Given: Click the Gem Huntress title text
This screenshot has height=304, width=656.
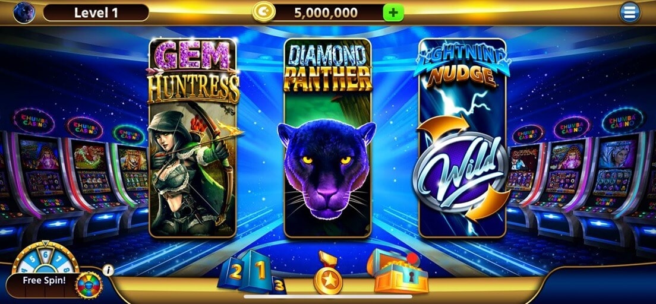Looking at the screenshot, I should pos(193,72).
